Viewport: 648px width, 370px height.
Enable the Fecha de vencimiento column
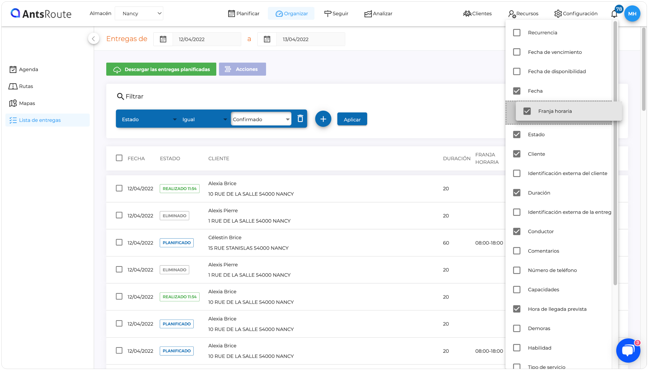[516, 52]
